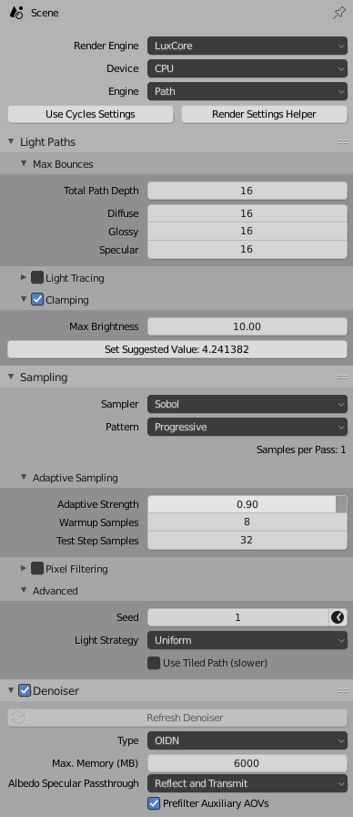The width and height of the screenshot is (353, 817).
Task: Click the pin icon beside Scene
Action: pos(339,13)
